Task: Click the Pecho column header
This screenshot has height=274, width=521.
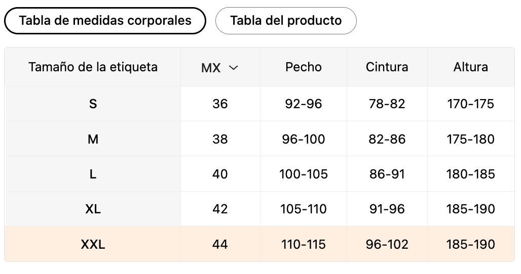Action: tap(304, 67)
